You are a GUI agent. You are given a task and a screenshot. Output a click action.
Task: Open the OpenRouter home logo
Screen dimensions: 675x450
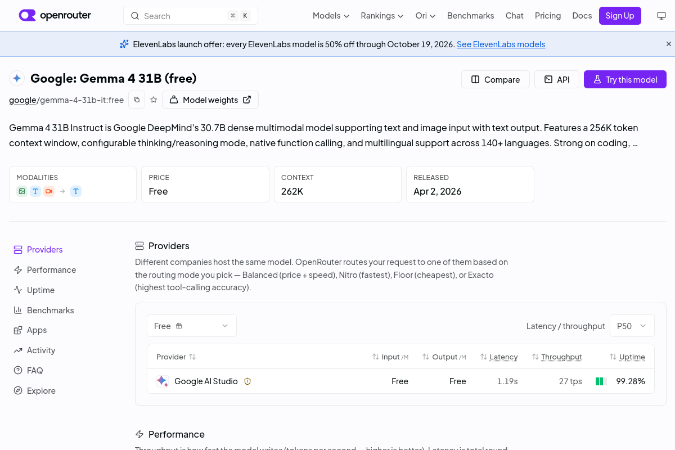coord(55,16)
